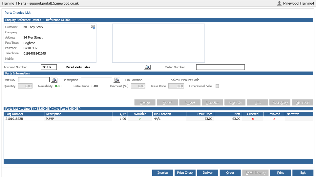Click green Availability value 0.00
The width and height of the screenshot is (316, 177).
[x=58, y=86]
